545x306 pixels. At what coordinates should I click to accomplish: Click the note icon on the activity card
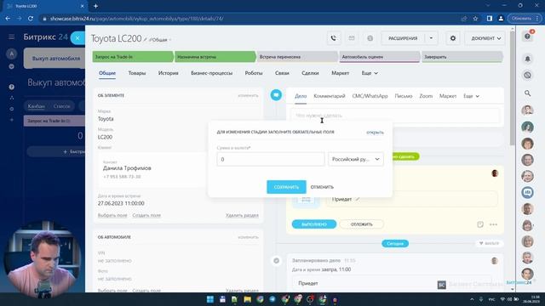pyautogui.click(x=480, y=224)
